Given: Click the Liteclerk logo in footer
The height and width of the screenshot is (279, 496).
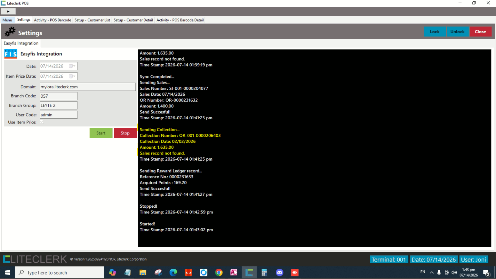Looking at the screenshot, I should tap(35, 259).
